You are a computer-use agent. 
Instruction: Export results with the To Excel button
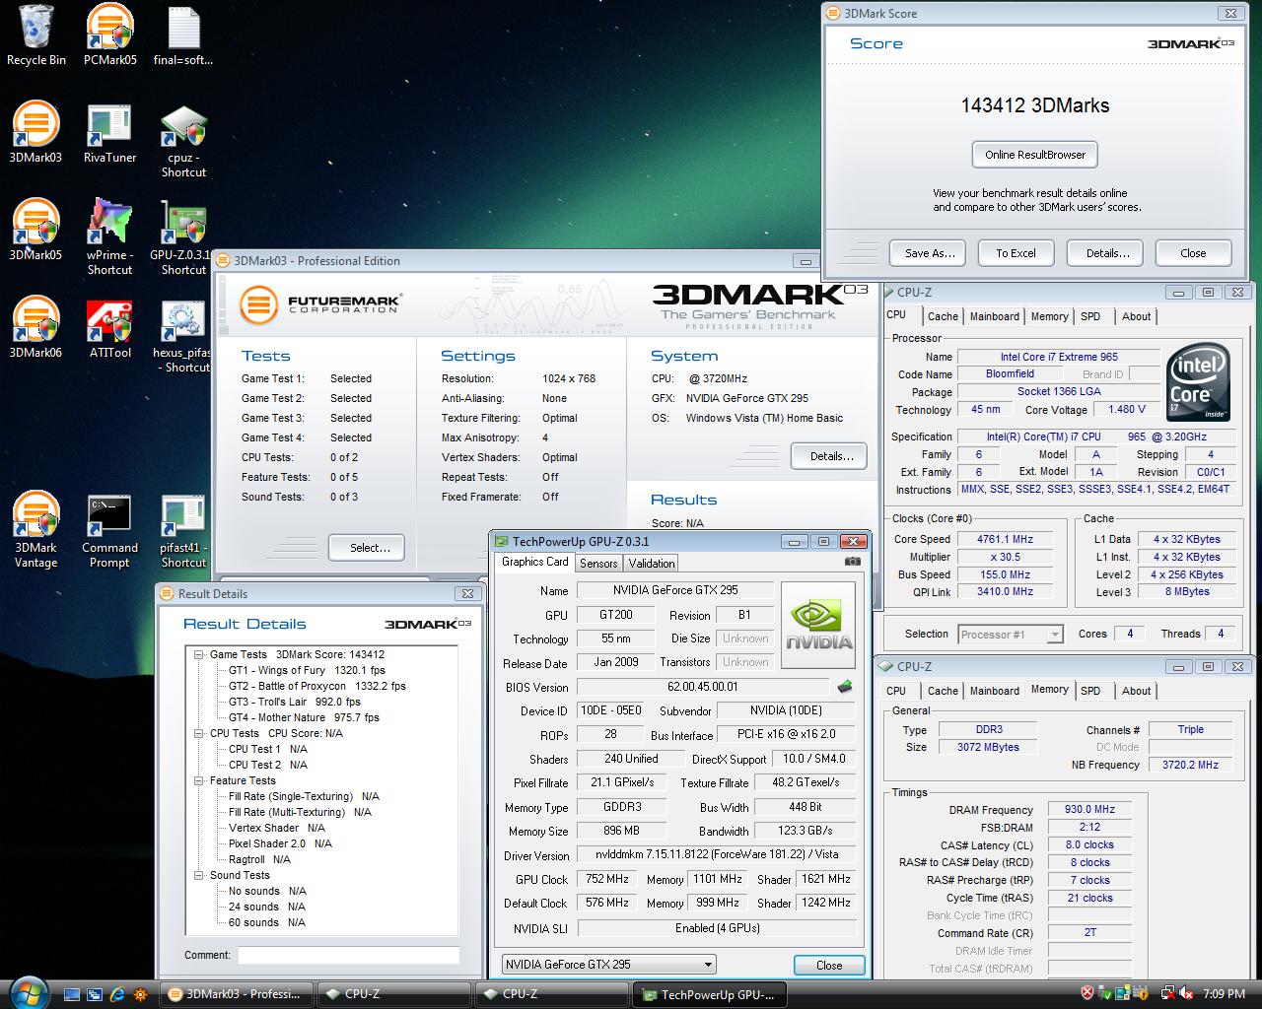coord(1016,253)
